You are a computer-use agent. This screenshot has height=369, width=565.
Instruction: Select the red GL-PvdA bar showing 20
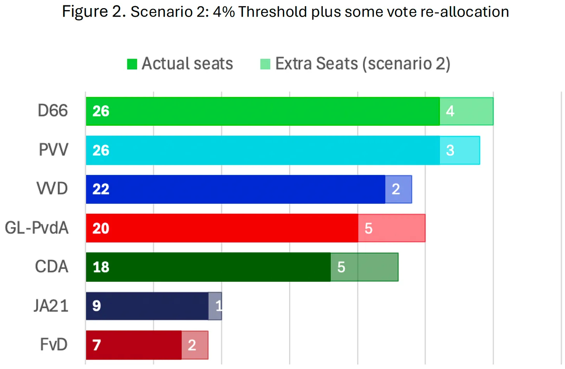(222, 228)
